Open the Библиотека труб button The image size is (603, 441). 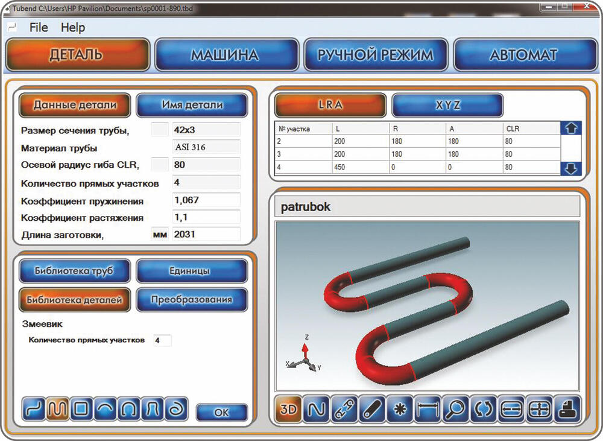pyautogui.click(x=74, y=271)
